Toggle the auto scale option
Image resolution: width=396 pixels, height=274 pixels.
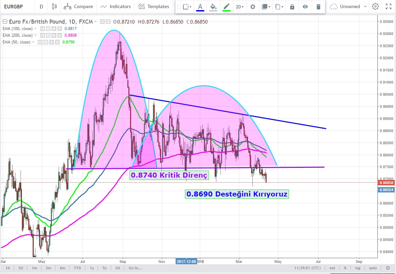click(x=372, y=268)
